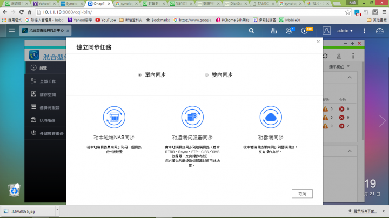389x218 pixels.
Task: Click the browser back button
Action: tap(5, 12)
